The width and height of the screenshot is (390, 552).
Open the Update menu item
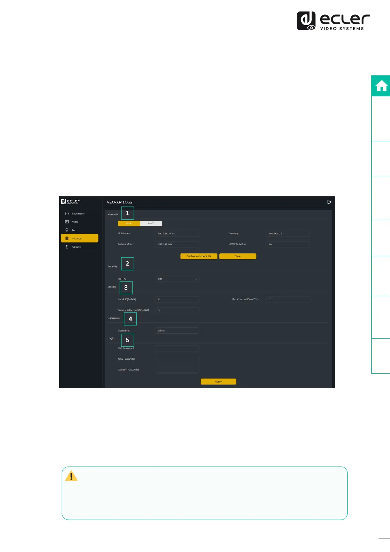(x=77, y=247)
